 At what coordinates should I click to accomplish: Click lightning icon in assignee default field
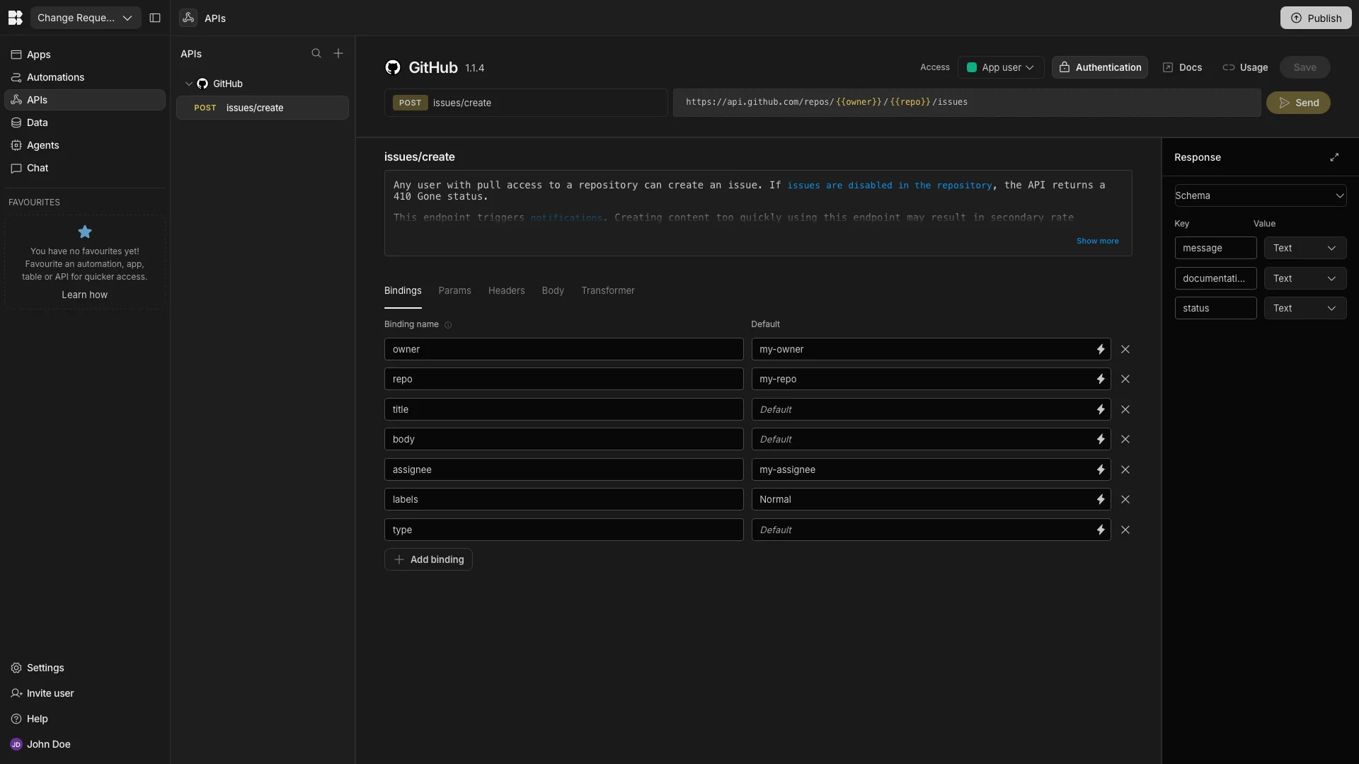point(1101,469)
